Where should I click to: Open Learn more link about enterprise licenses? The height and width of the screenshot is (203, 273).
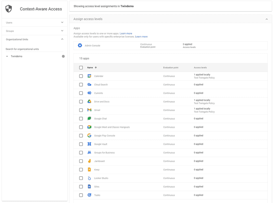click(x=141, y=37)
